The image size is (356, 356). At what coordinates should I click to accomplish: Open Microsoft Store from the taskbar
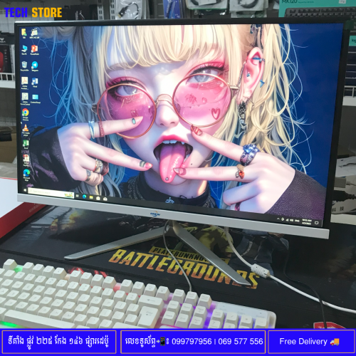pyautogui.click(x=98, y=198)
